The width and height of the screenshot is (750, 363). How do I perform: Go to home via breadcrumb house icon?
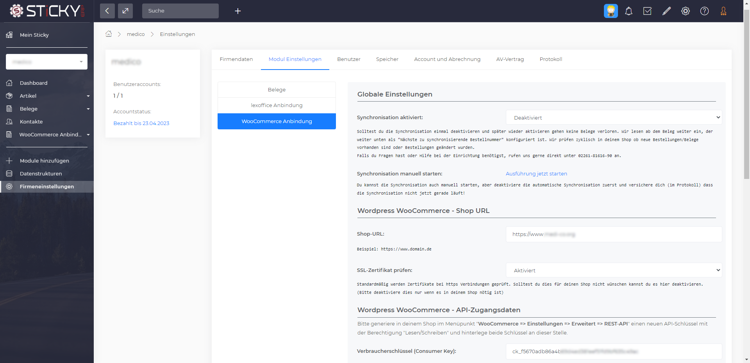click(109, 34)
